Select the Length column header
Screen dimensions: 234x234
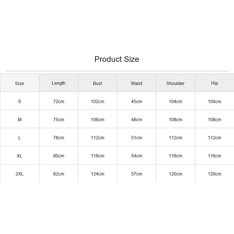click(58, 83)
